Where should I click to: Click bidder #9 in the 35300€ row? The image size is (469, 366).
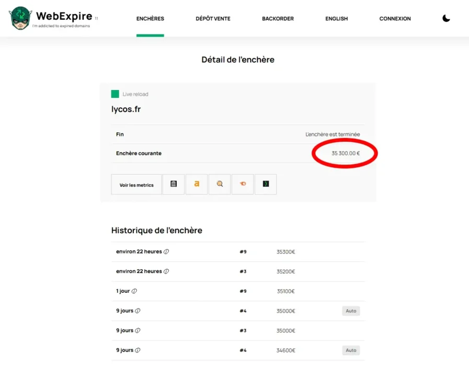pos(243,252)
